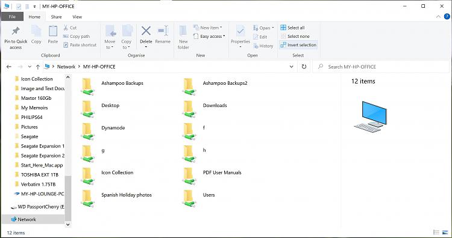Click the Refresh button

tap(304, 67)
